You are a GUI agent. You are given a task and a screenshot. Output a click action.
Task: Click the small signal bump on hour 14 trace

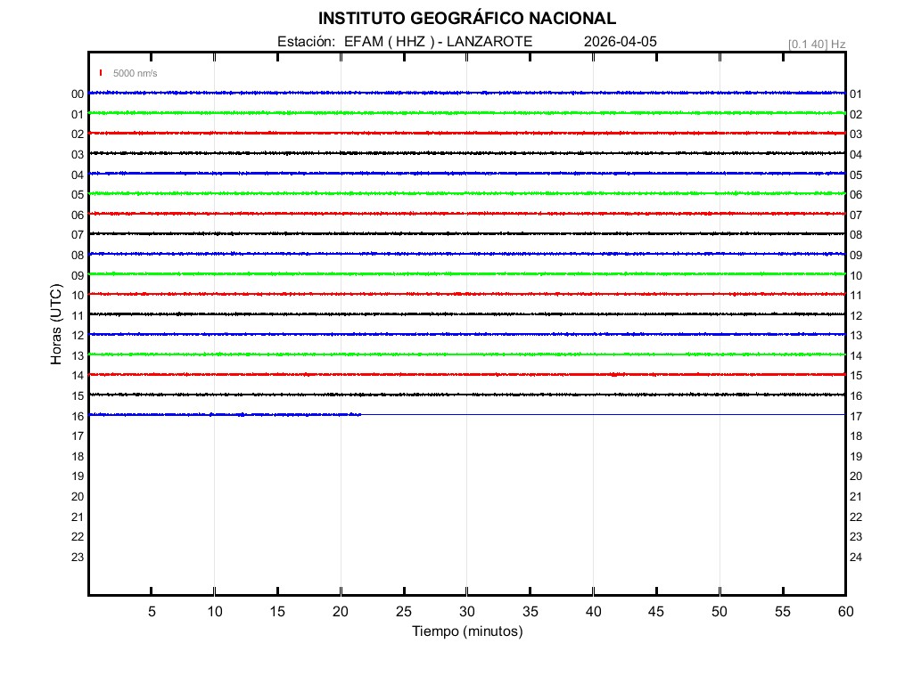coord(614,374)
